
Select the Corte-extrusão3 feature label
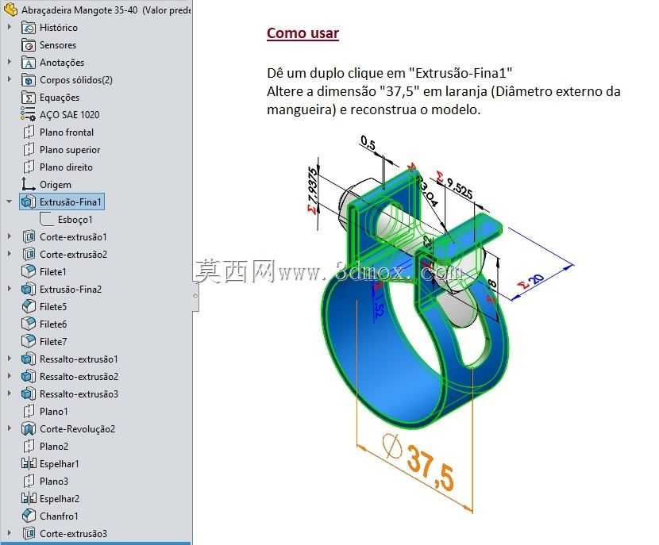74,534
